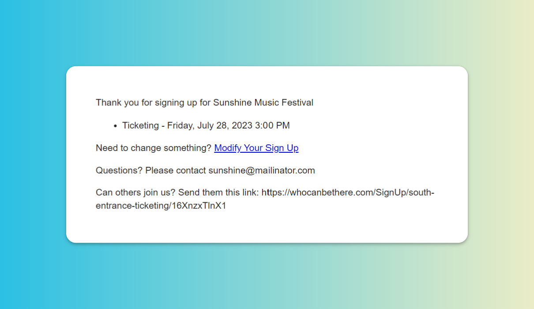
Task: Click the word Modify in the link
Action: (x=228, y=148)
